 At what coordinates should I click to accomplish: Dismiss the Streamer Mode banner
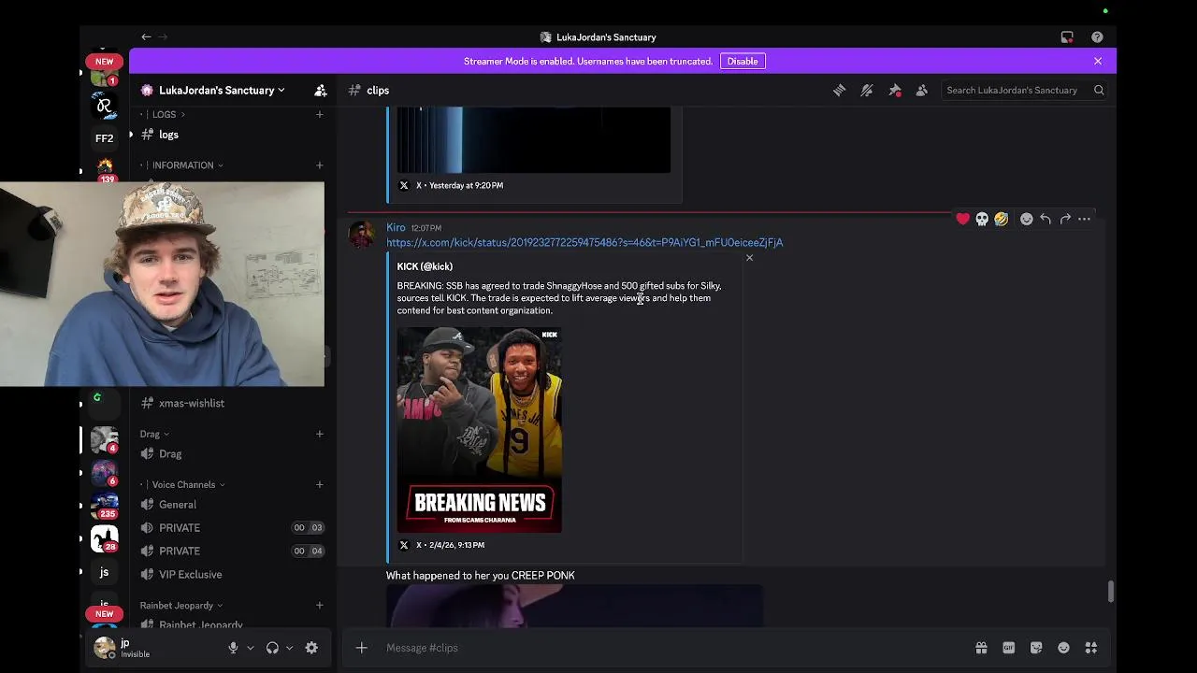(1098, 61)
